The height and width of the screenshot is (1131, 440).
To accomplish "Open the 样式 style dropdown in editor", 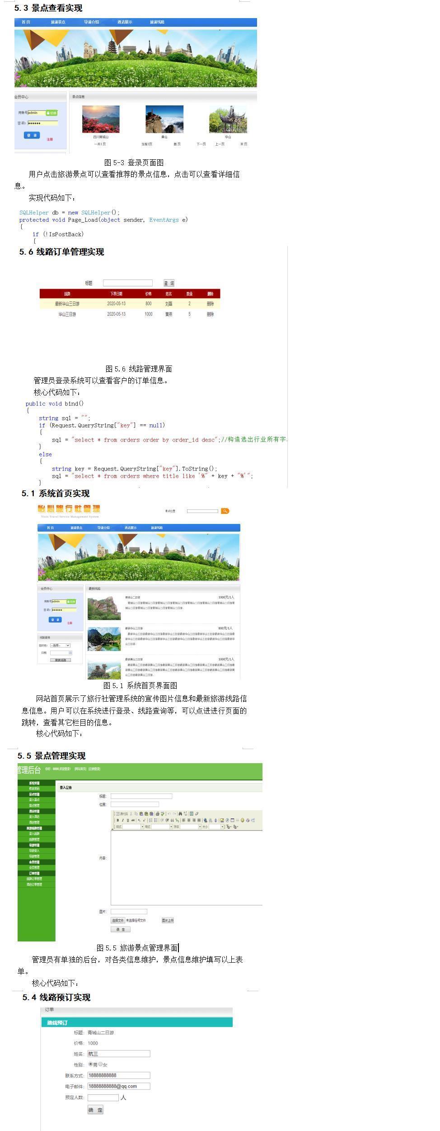I will (133, 827).
